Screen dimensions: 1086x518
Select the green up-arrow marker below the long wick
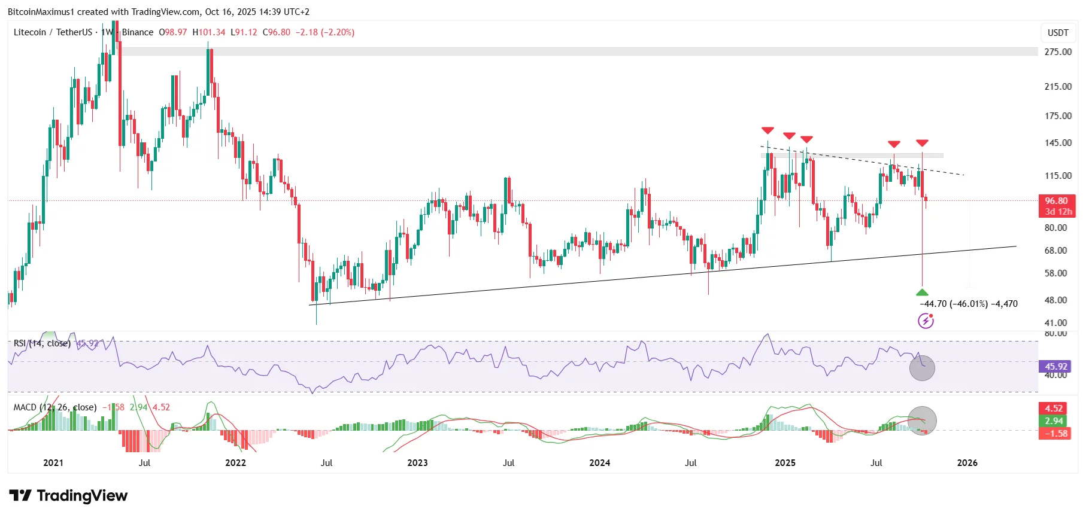(922, 292)
